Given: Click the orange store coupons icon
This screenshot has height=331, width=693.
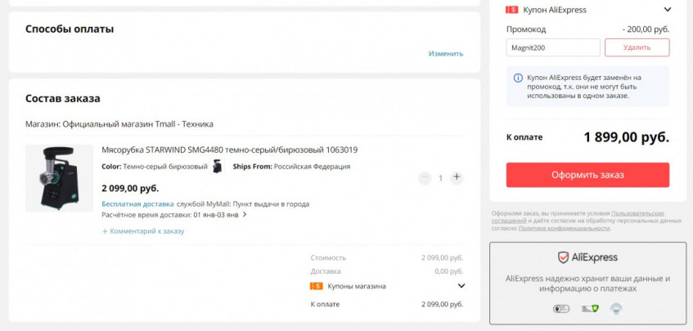Looking at the screenshot, I should (x=317, y=286).
